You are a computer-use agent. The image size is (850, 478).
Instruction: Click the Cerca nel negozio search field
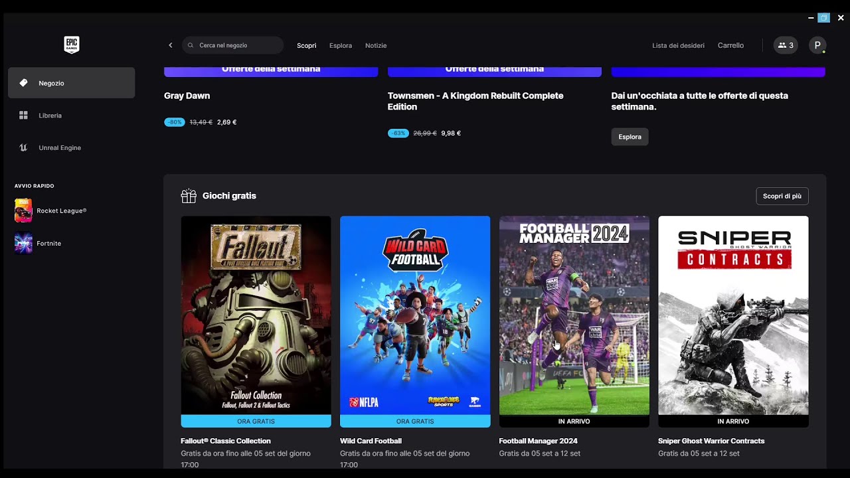tap(232, 45)
